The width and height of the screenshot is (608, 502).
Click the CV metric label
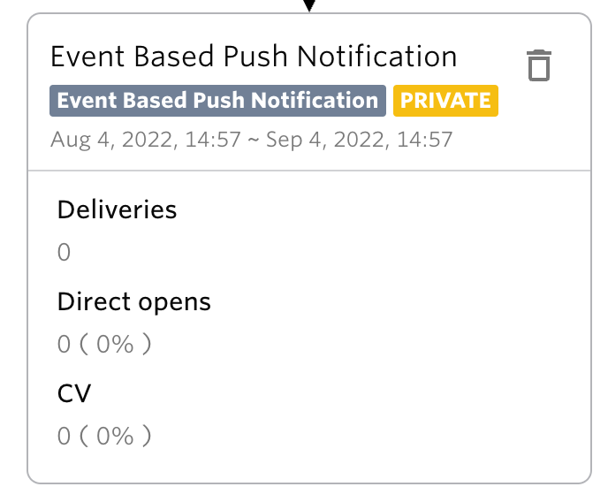[x=74, y=393]
